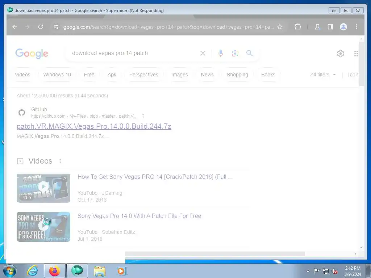Open Google quick settings gear
This screenshot has height=278, width=371.
pos(341,54)
